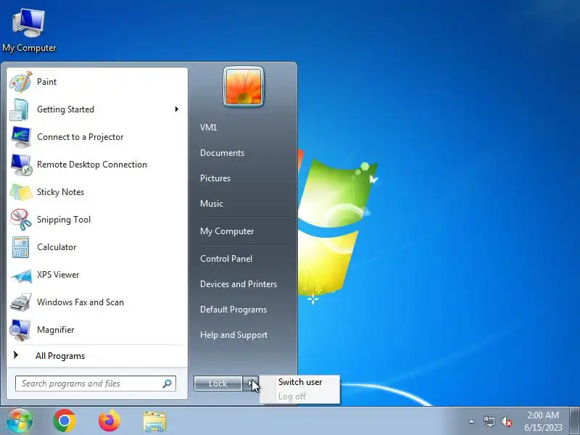Click the Snipping Tool scissors icon
Viewport: 580px width, 435px height.
[21, 220]
